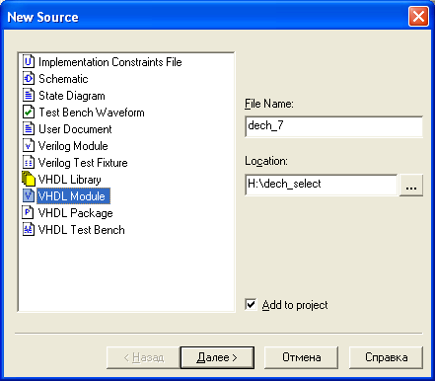Select the VHDL Test Bench icon

(x=29, y=230)
